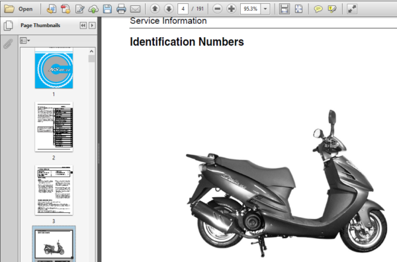Open the thumbnails options menu dropdown

point(25,40)
